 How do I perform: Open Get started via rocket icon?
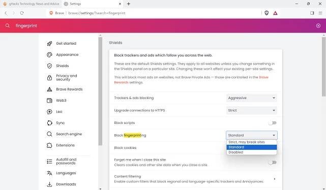(x=49, y=43)
